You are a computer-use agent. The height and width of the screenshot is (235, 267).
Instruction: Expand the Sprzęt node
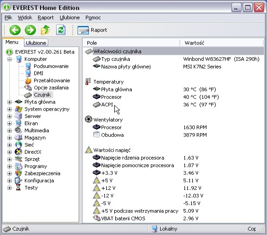coord(10,159)
